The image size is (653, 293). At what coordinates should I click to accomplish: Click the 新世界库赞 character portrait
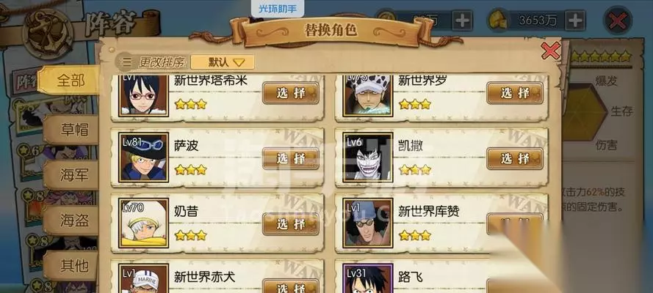click(x=368, y=223)
